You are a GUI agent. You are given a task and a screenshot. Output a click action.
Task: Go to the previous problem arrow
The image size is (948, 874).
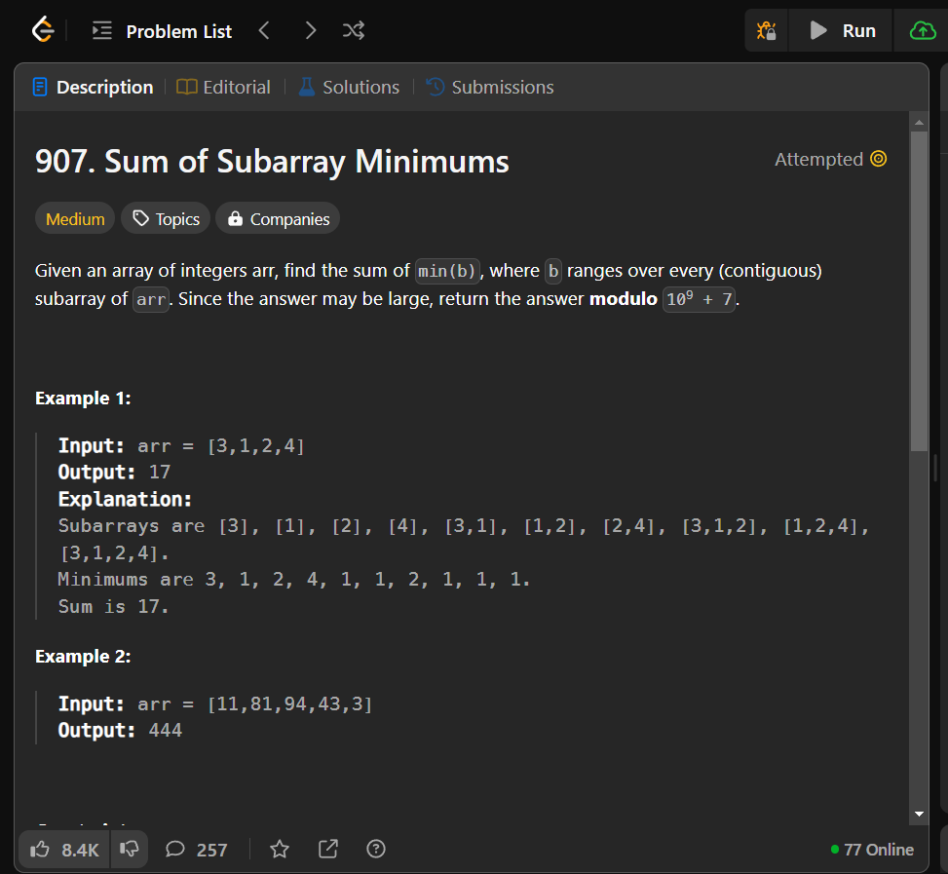[x=264, y=30]
